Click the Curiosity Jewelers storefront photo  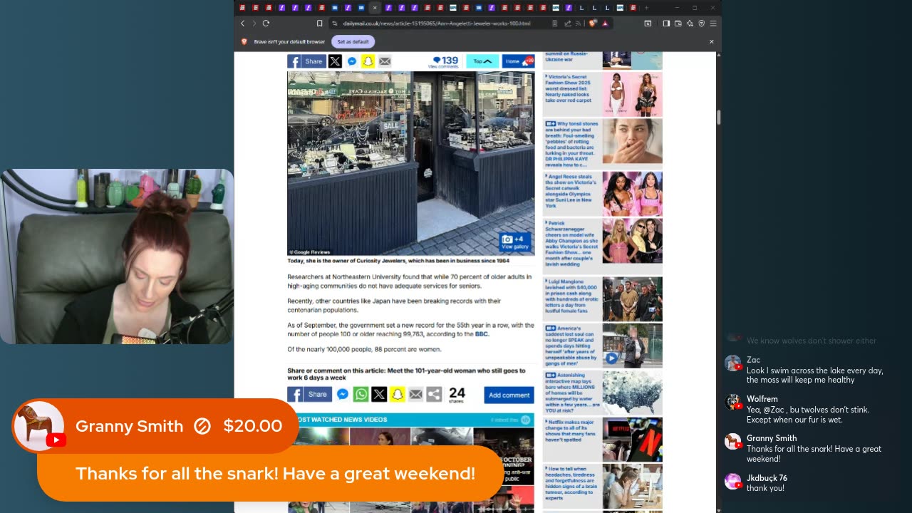[411, 163]
